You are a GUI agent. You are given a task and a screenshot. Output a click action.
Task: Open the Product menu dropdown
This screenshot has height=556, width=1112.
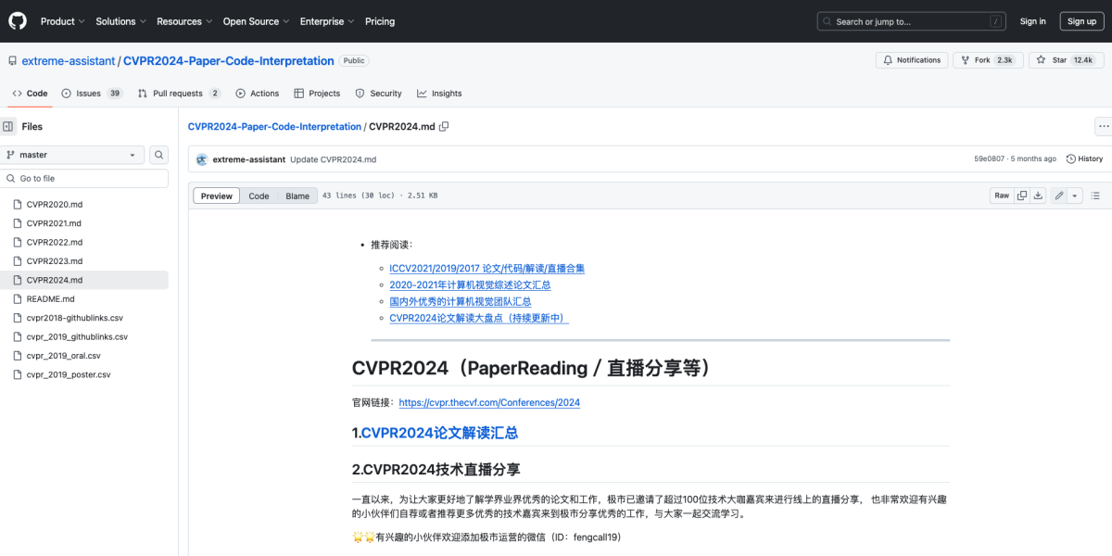62,20
